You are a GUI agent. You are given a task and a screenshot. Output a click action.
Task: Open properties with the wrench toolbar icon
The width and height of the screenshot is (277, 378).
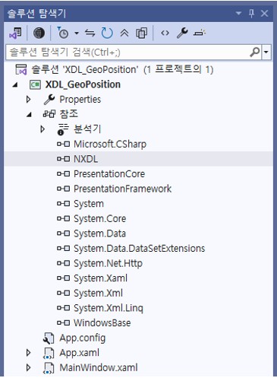[182, 33]
